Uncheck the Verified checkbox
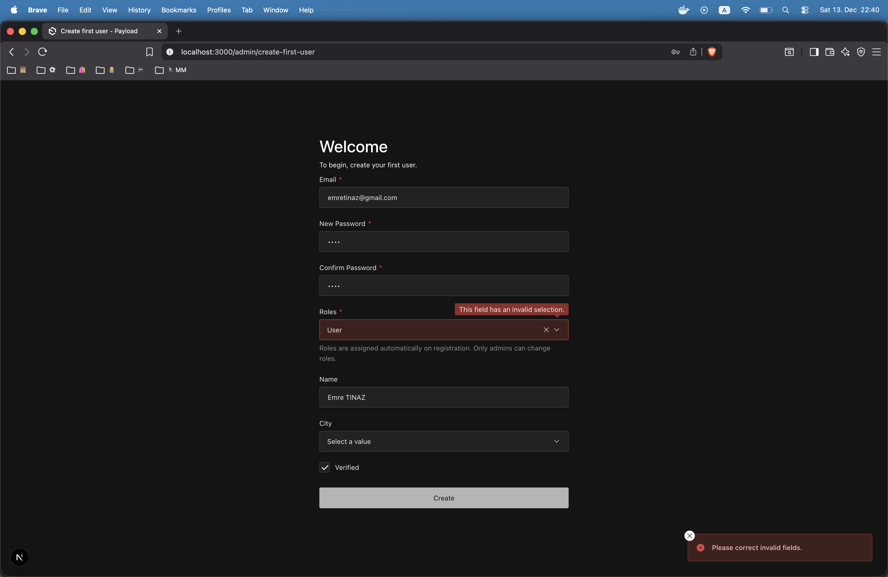This screenshot has width=888, height=577. point(325,468)
